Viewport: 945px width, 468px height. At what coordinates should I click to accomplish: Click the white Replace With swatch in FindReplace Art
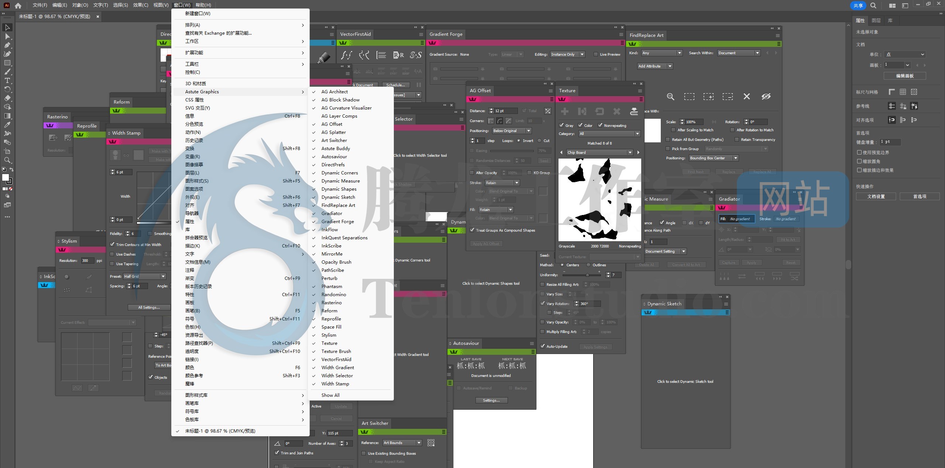pyautogui.click(x=652, y=131)
